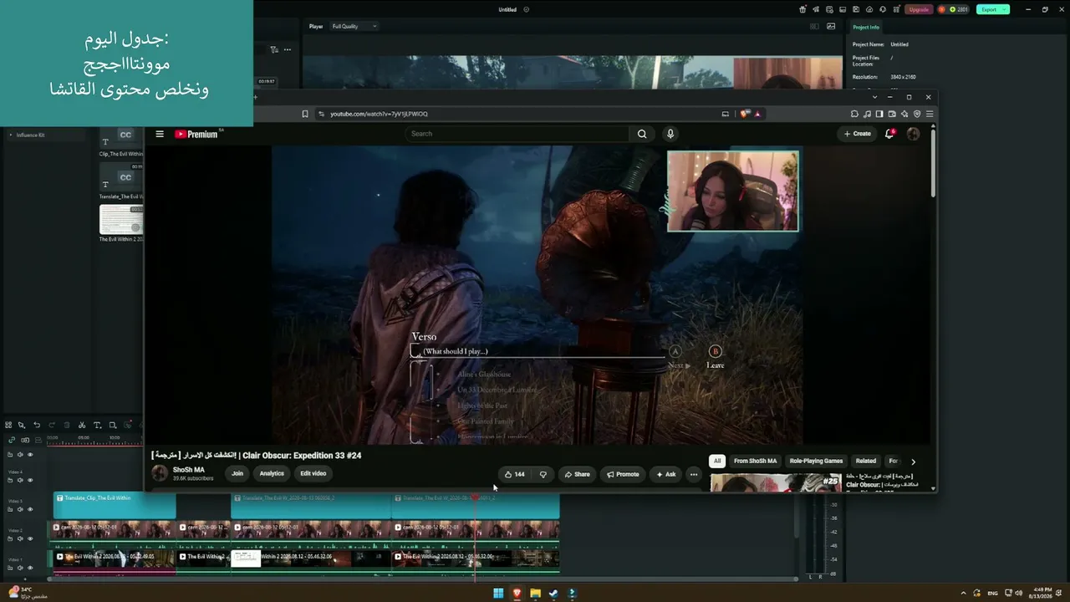
Task: Switch to the Project Info tab
Action: click(x=865, y=28)
